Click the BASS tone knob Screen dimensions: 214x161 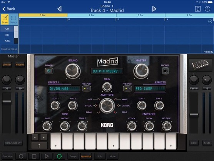(47, 126)
